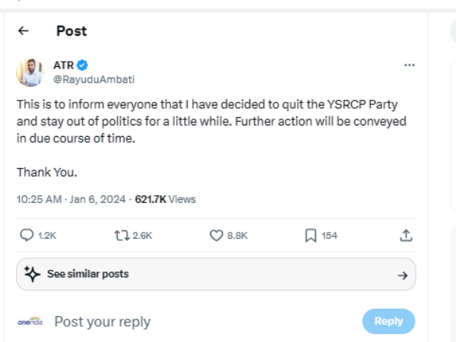Click the blue verified badge
This screenshot has width=456, height=342.
click(x=83, y=65)
